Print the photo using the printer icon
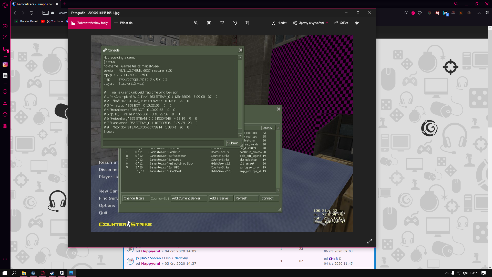Screen dimensions: 492x277 click(357, 23)
